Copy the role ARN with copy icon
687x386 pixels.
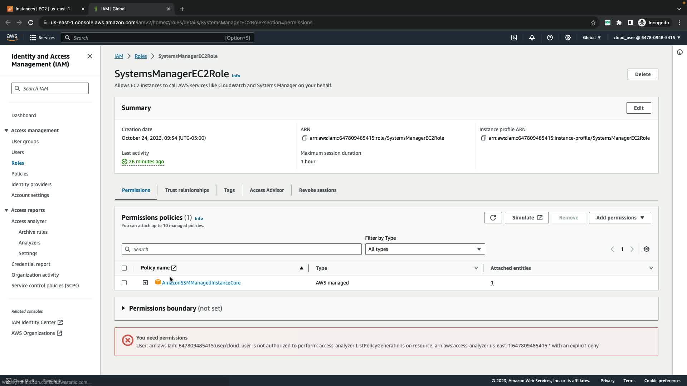click(x=304, y=138)
